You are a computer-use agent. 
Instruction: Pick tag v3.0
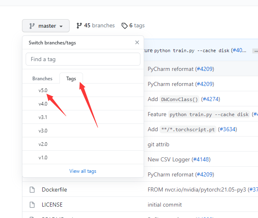click(x=43, y=130)
